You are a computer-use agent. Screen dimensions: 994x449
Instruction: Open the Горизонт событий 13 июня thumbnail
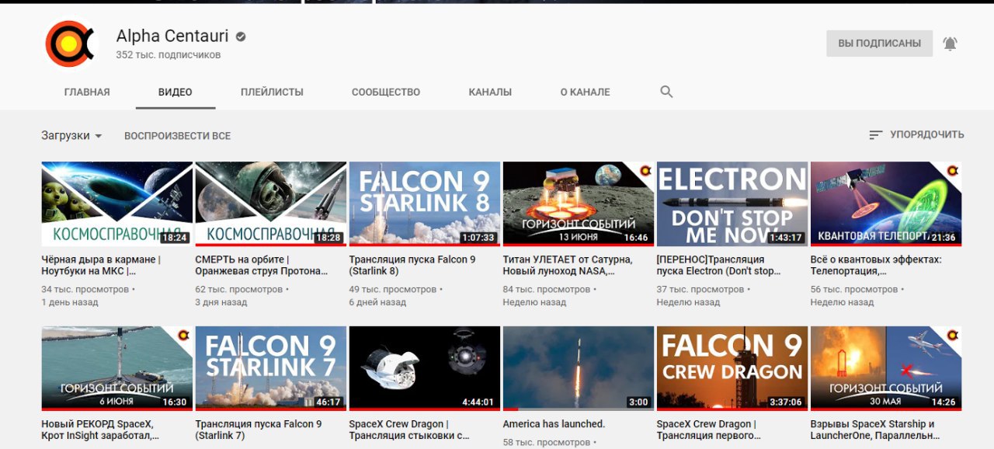pos(579,204)
